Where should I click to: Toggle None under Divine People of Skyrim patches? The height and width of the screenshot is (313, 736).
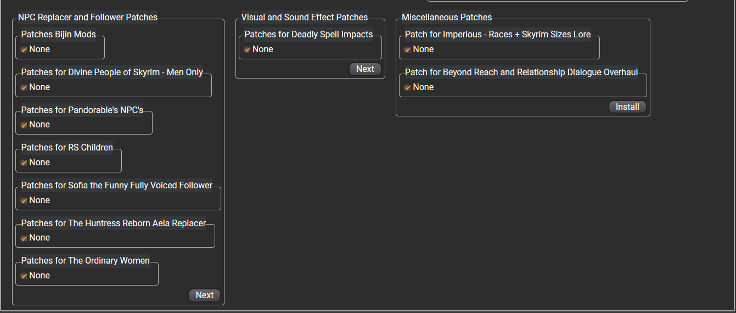point(24,87)
